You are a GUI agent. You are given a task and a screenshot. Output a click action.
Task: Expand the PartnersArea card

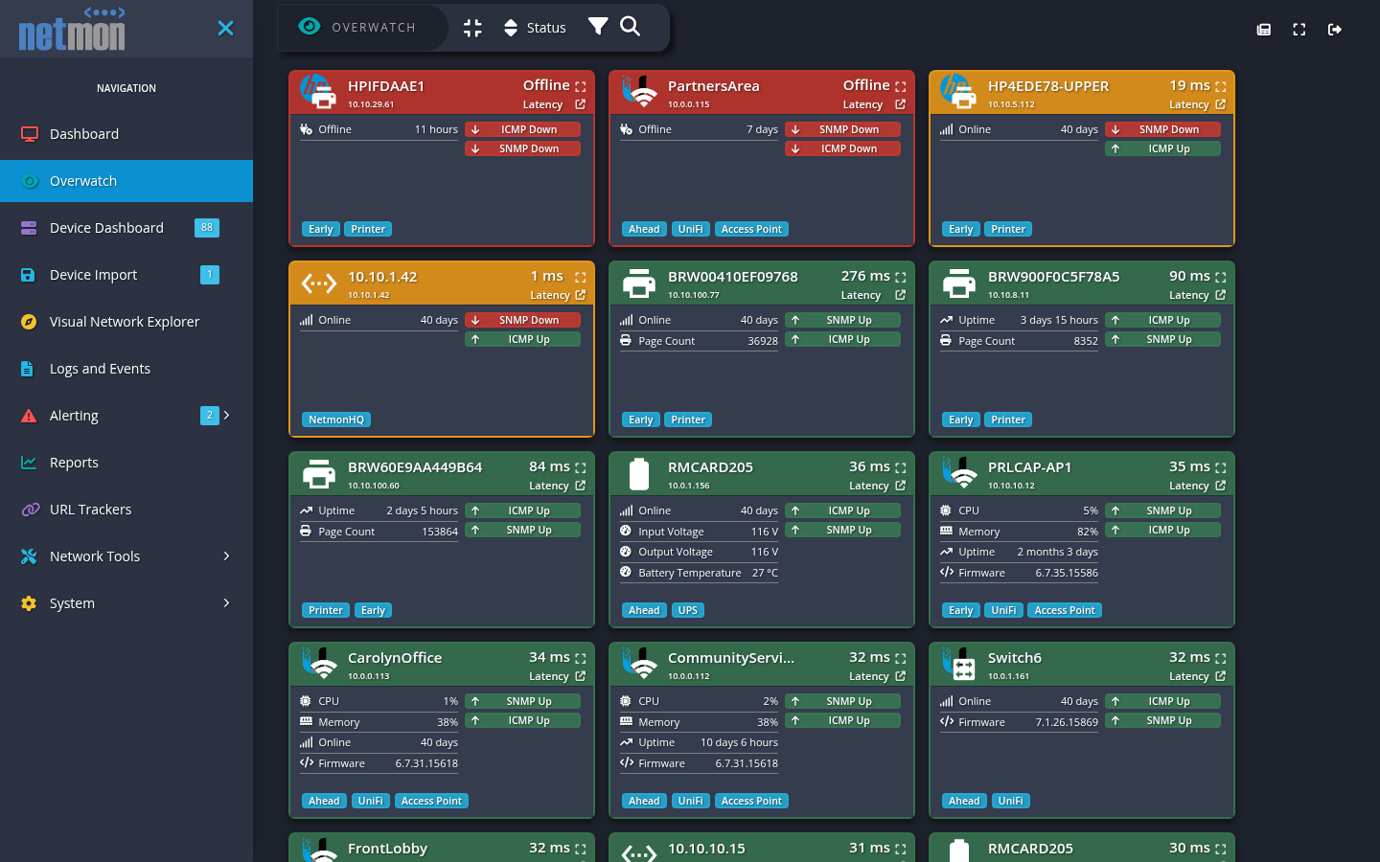tap(900, 86)
